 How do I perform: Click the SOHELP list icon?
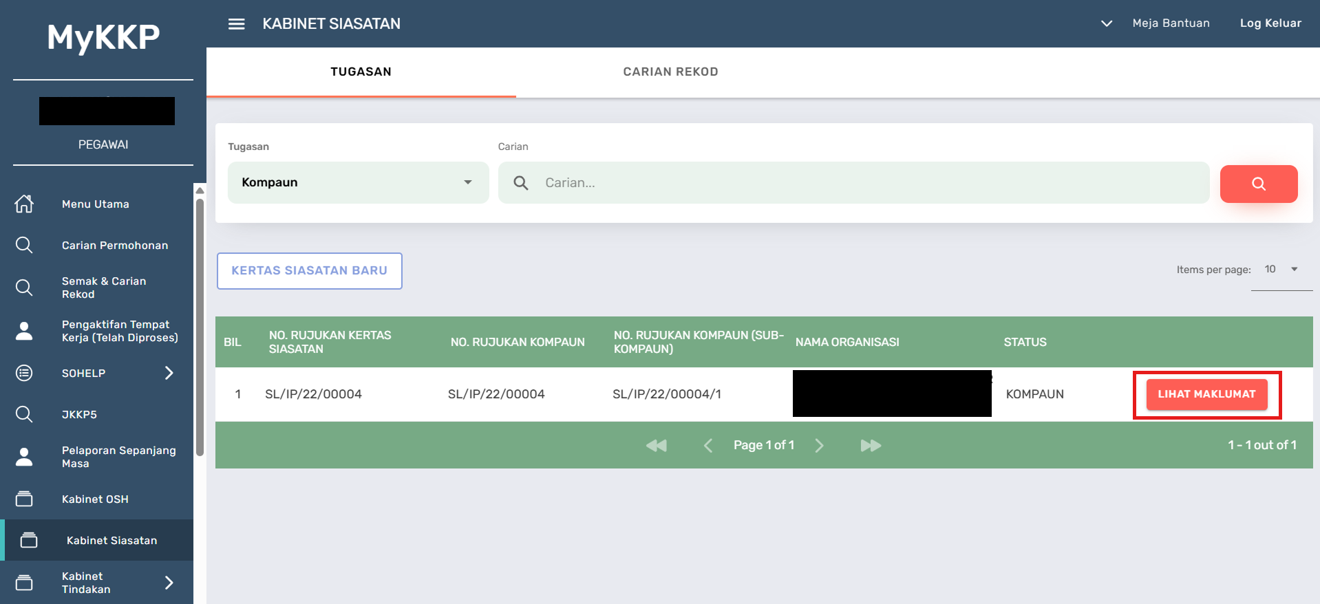[24, 373]
